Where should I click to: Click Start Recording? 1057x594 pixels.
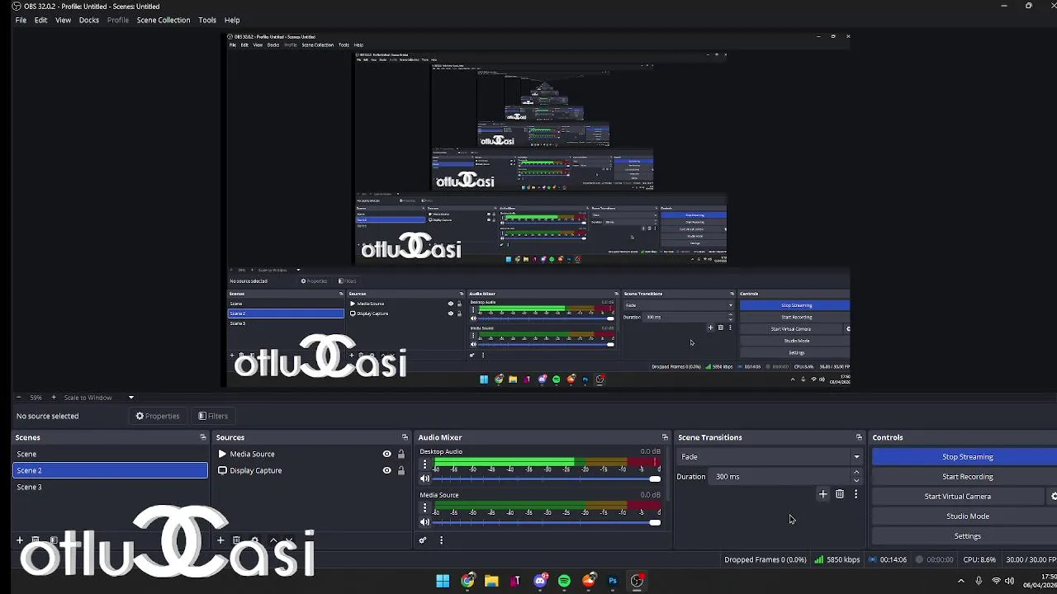[x=965, y=476]
